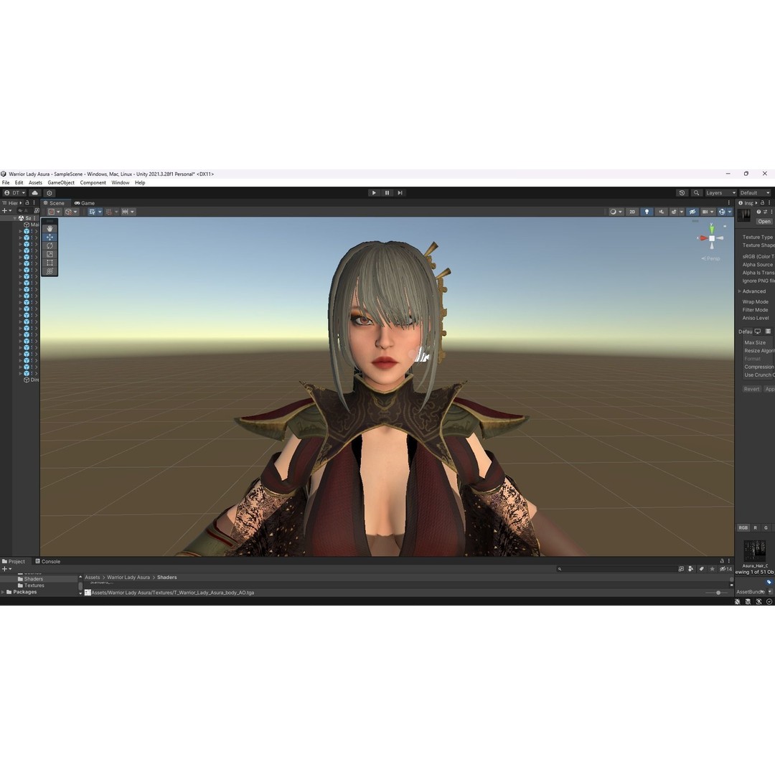Click favorites star icon in Project panel
This screenshot has height=775, width=775.
click(713, 569)
